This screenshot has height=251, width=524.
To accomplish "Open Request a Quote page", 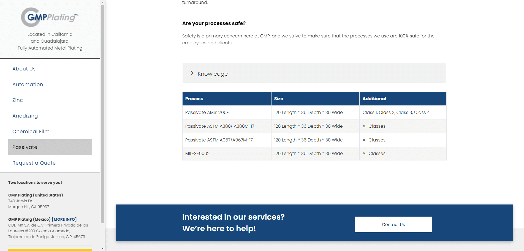I will pos(34,163).
